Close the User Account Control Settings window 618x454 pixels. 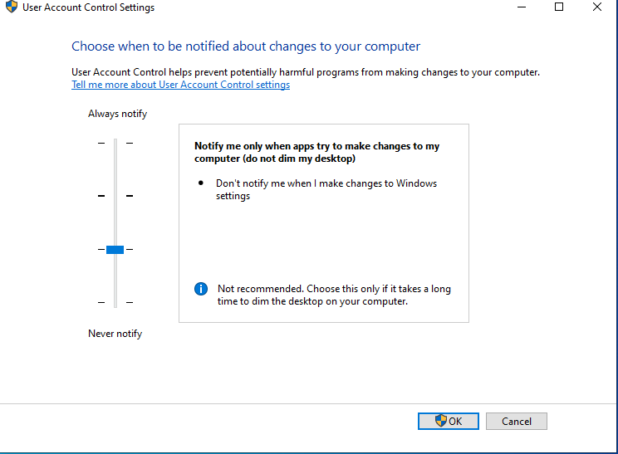pos(597,7)
